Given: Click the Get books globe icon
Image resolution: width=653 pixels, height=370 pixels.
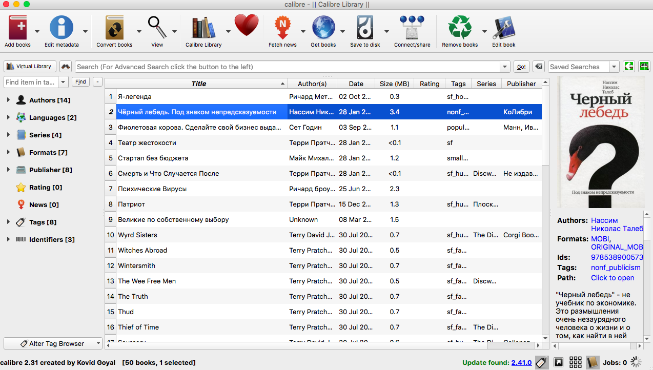Looking at the screenshot, I should 323,27.
